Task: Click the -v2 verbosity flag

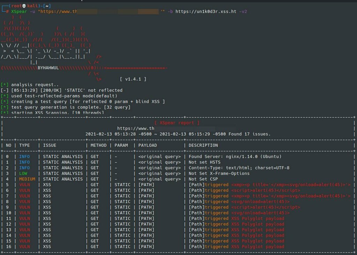Action: (243, 12)
